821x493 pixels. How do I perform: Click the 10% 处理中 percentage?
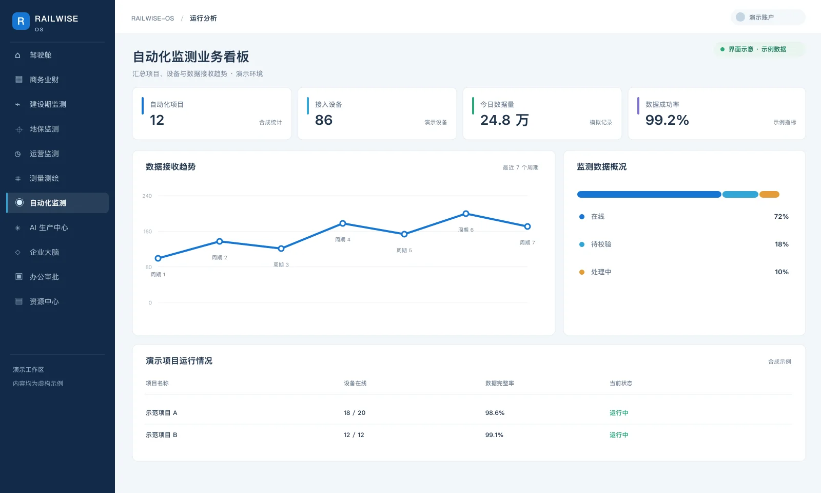click(782, 272)
